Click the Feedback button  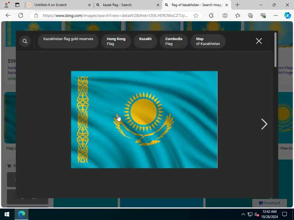pyautogui.click(x=269, y=203)
